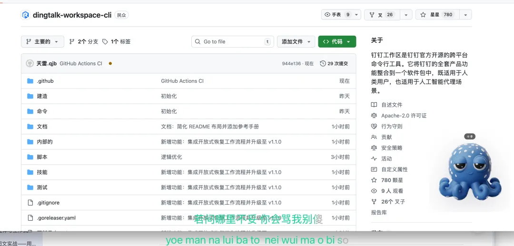Click the folder icon for 建造
The width and height of the screenshot is (514, 246).
point(30,96)
